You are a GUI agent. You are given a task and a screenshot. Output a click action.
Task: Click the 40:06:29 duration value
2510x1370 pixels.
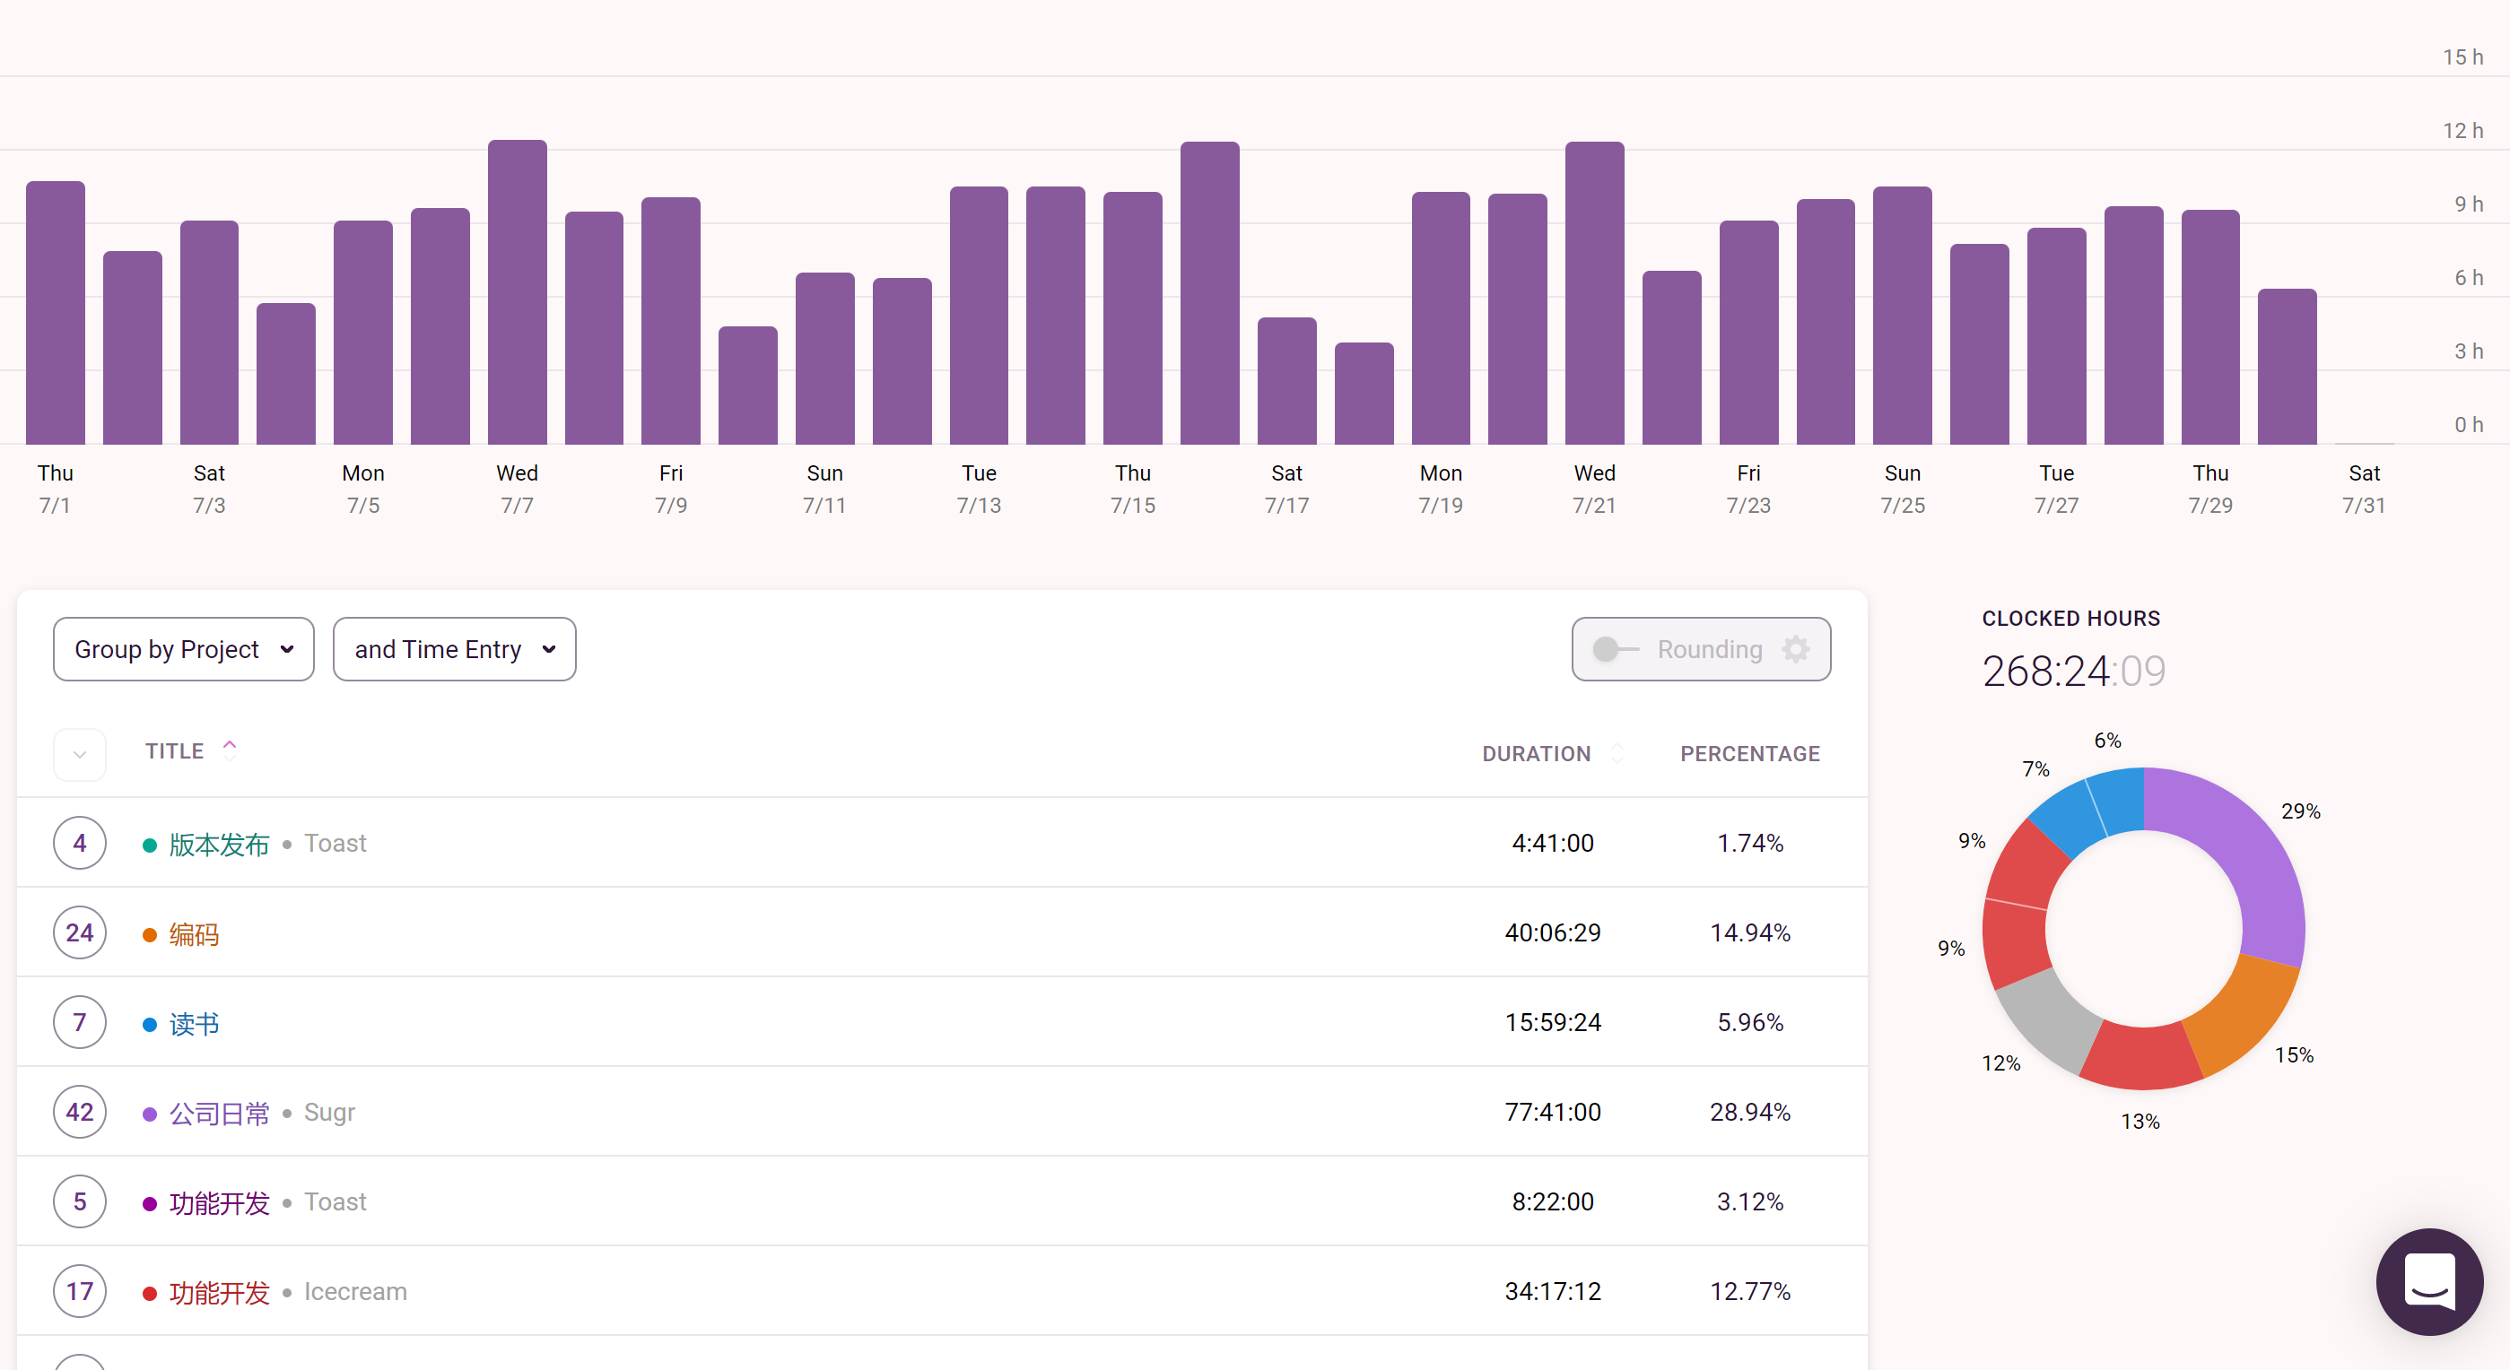pyautogui.click(x=1552, y=932)
